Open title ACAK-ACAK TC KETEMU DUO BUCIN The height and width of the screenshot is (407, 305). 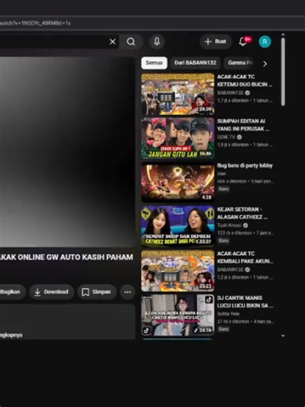click(x=245, y=81)
